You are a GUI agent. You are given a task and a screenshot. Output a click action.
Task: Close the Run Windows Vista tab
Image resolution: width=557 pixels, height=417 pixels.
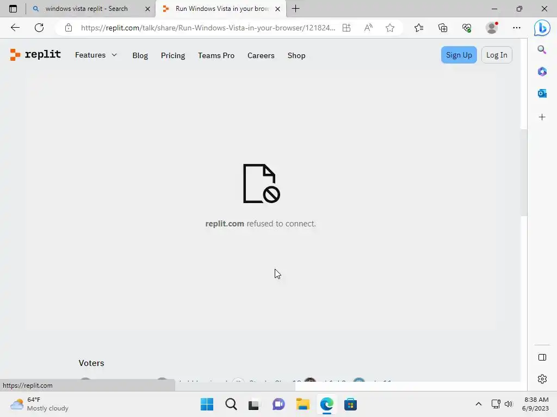pos(278,9)
